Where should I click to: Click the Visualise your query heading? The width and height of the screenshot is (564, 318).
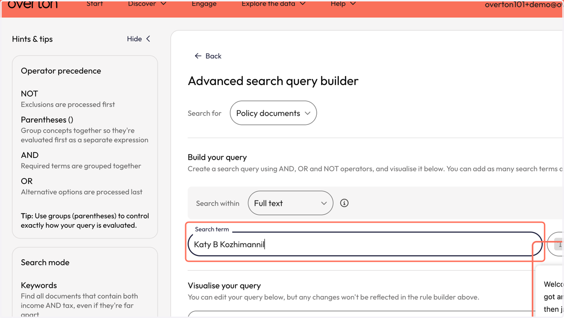pyautogui.click(x=224, y=286)
